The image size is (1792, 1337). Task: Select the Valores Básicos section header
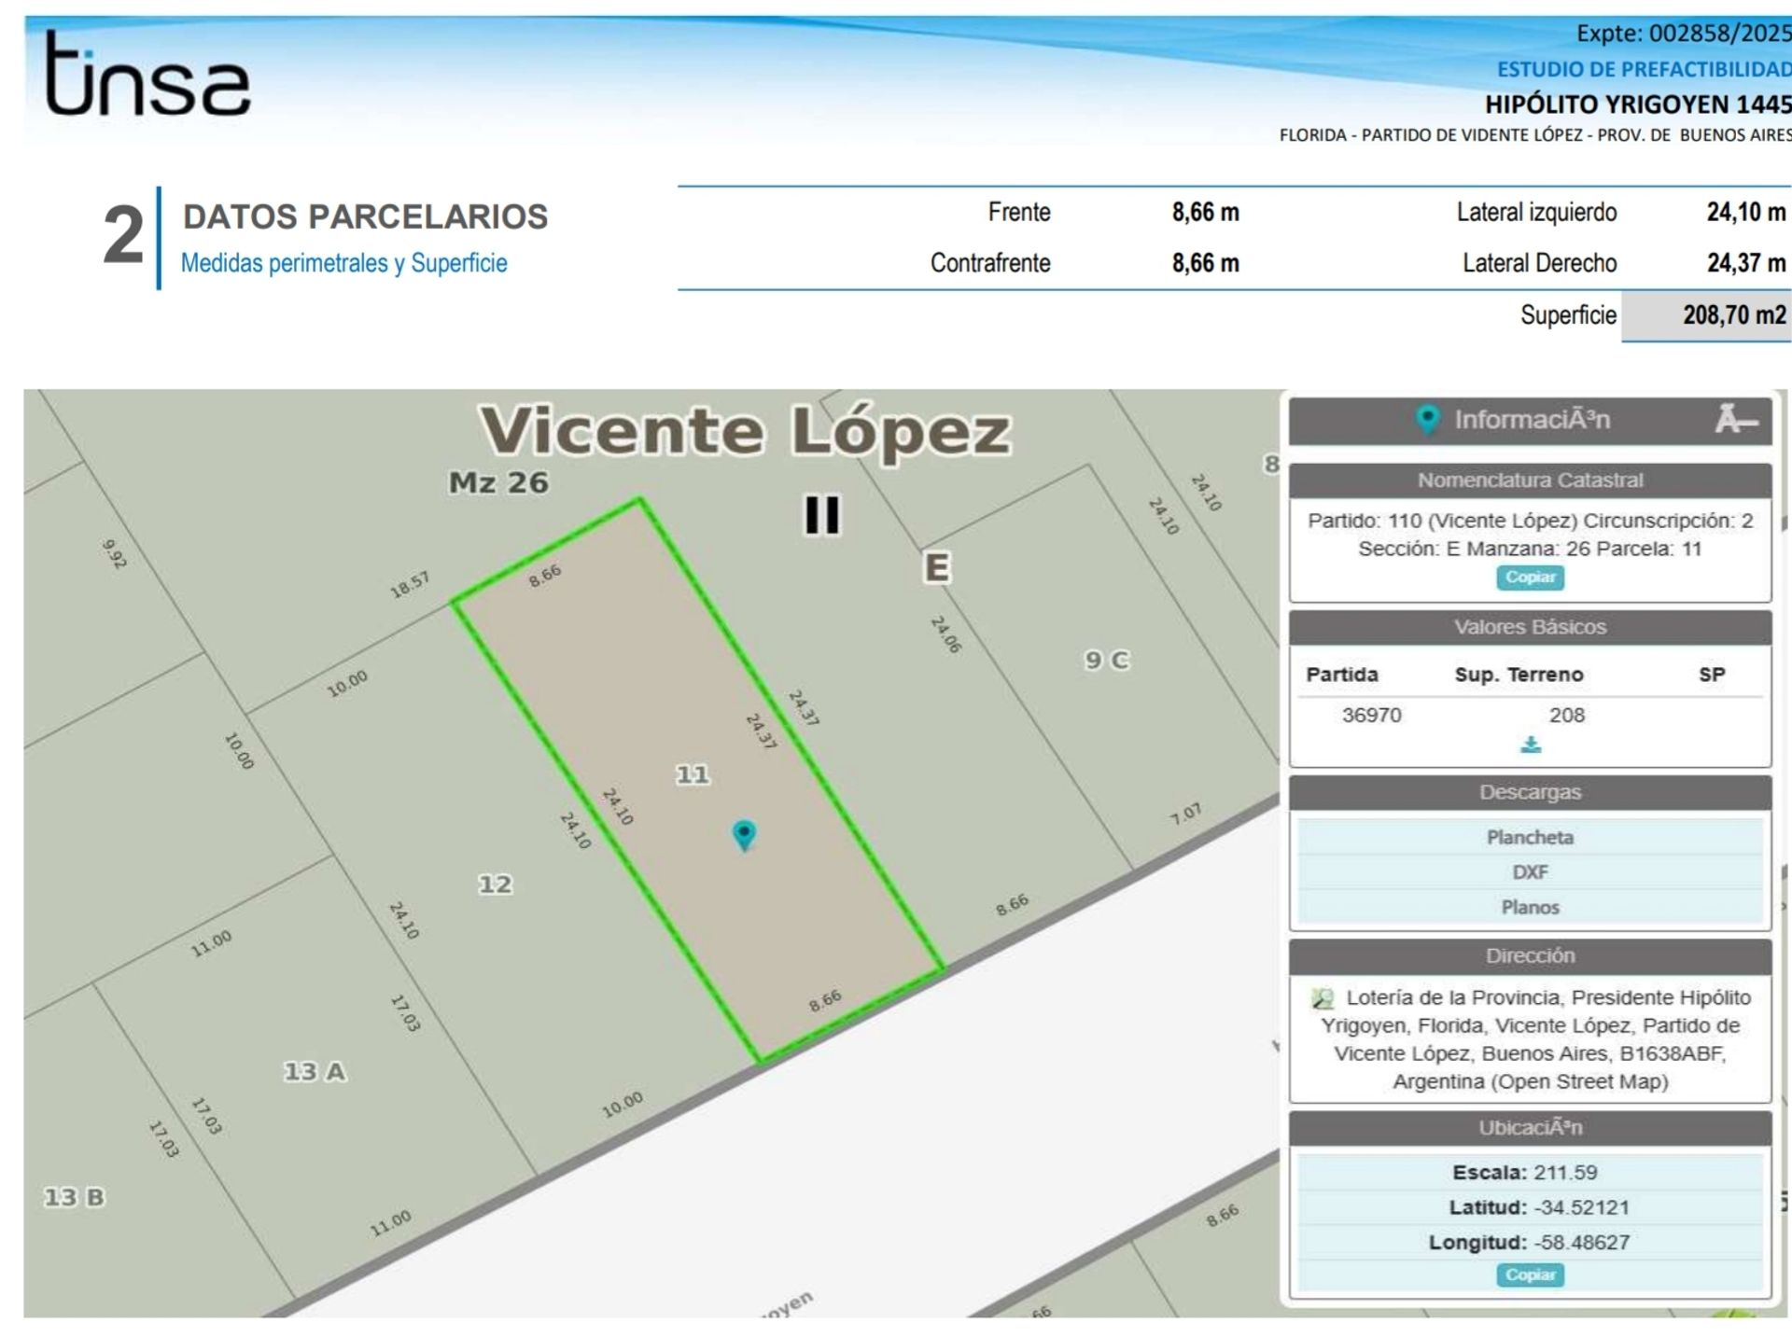[x=1530, y=627]
